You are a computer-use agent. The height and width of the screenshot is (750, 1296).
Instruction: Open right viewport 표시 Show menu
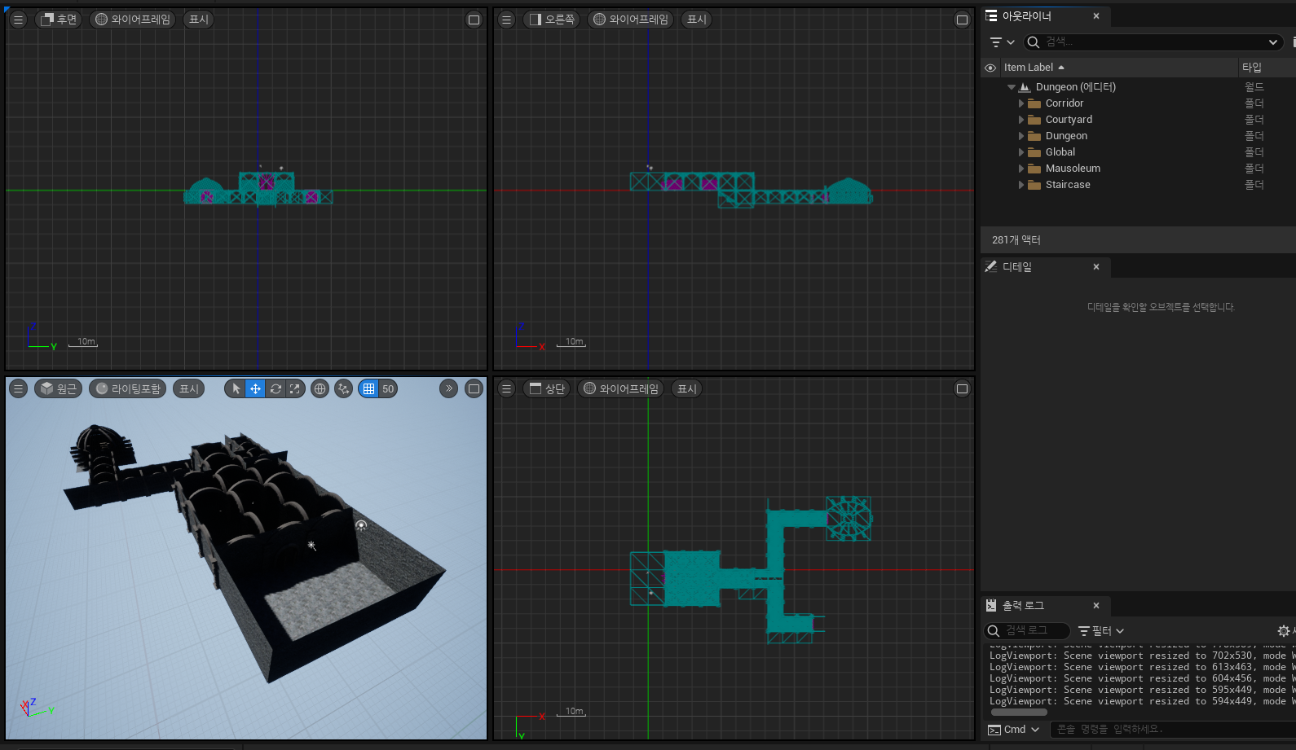pos(697,20)
